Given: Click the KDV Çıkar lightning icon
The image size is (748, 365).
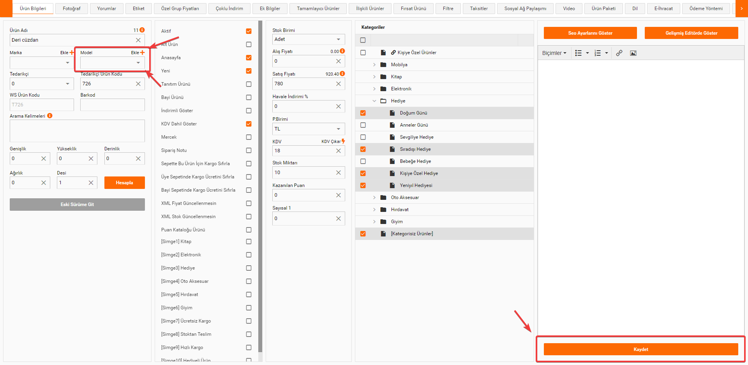Looking at the screenshot, I should 343,141.
